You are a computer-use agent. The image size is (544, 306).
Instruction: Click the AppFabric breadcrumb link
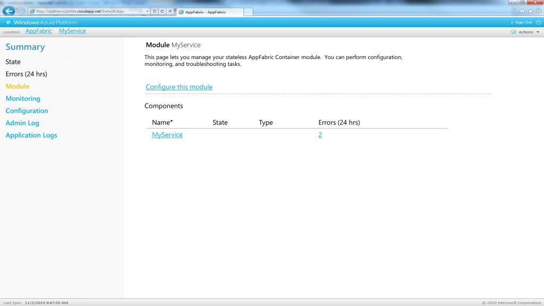pyautogui.click(x=38, y=31)
